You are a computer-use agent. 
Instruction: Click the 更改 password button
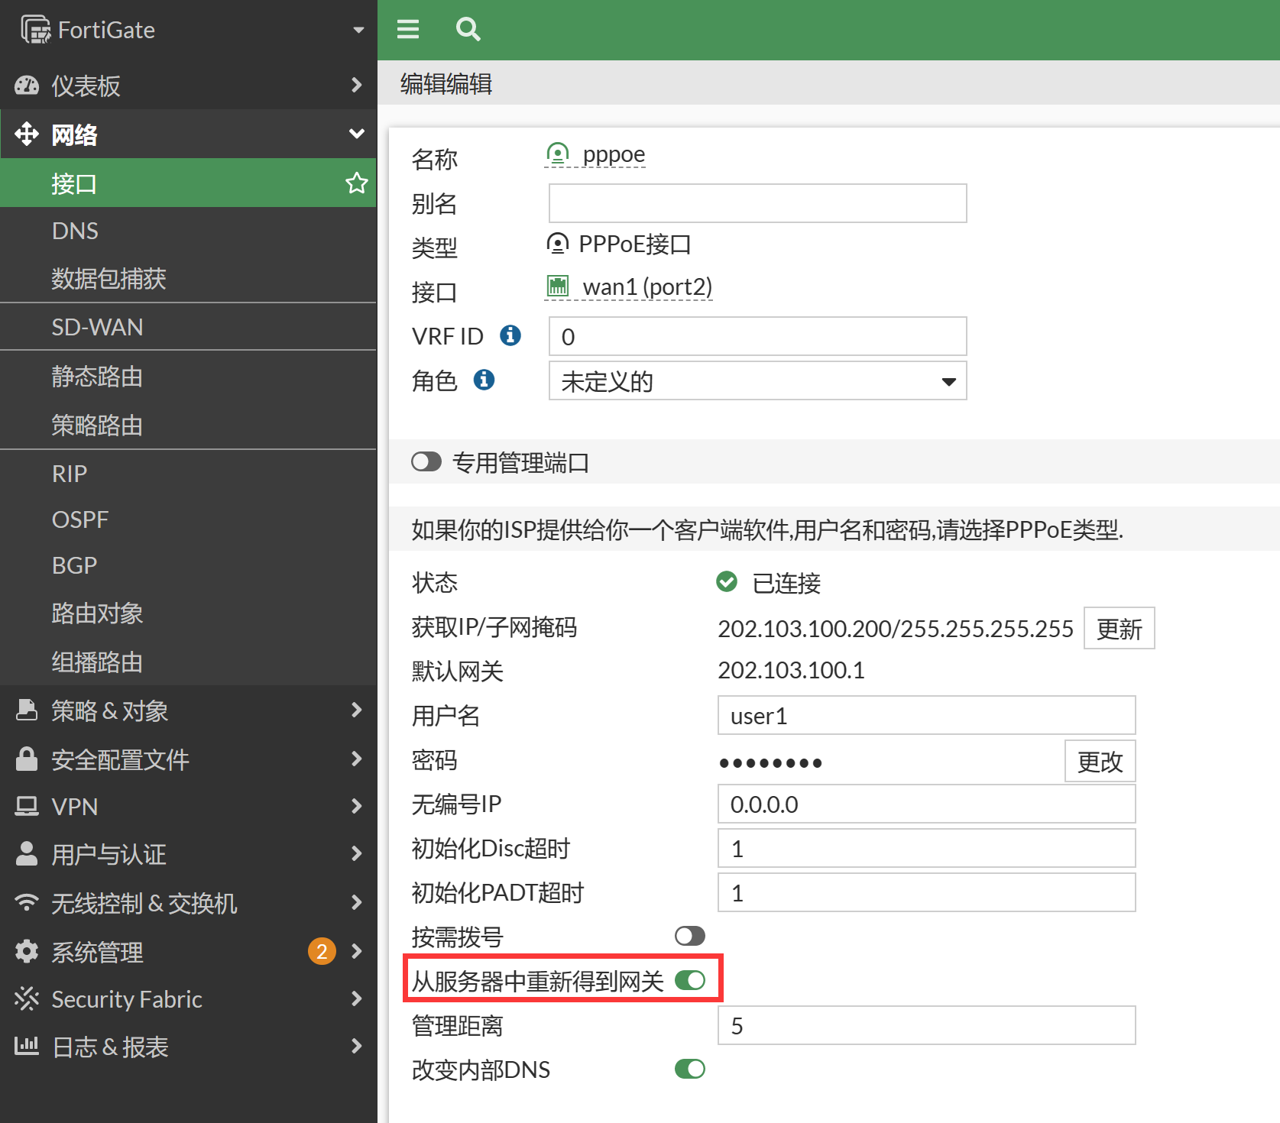[1100, 762]
